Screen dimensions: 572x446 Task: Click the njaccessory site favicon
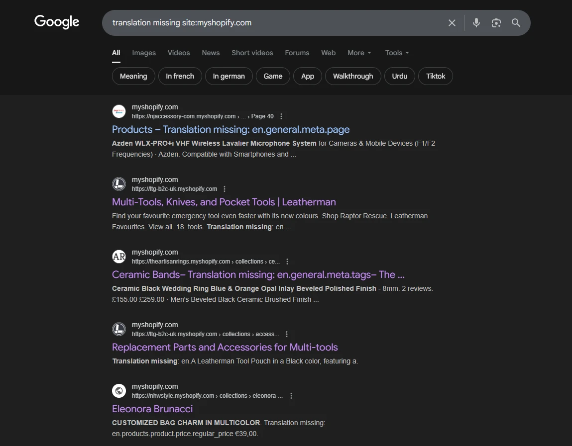point(119,111)
